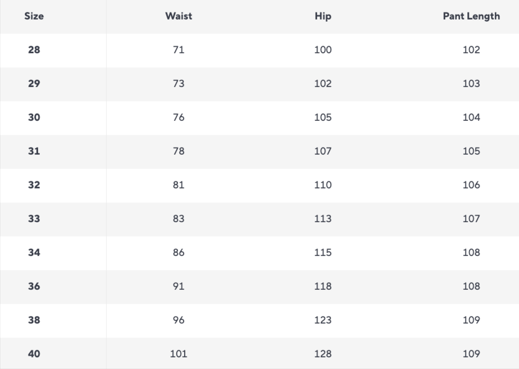Select pant length 106 for size 32
Image resolution: width=519 pixels, height=369 pixels.
click(x=471, y=185)
